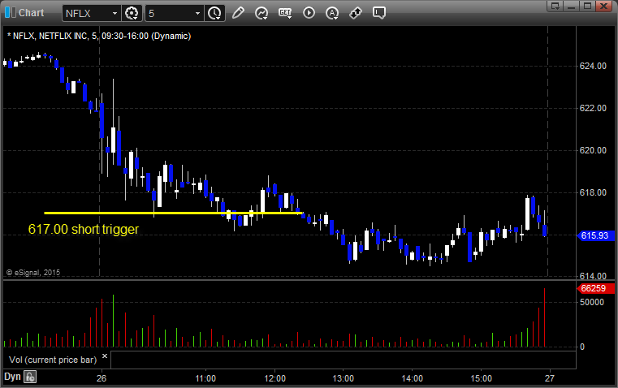Viewport: 618px width, 388px height.
Task: Click the 620.00 price axis label
Action: click(x=593, y=150)
